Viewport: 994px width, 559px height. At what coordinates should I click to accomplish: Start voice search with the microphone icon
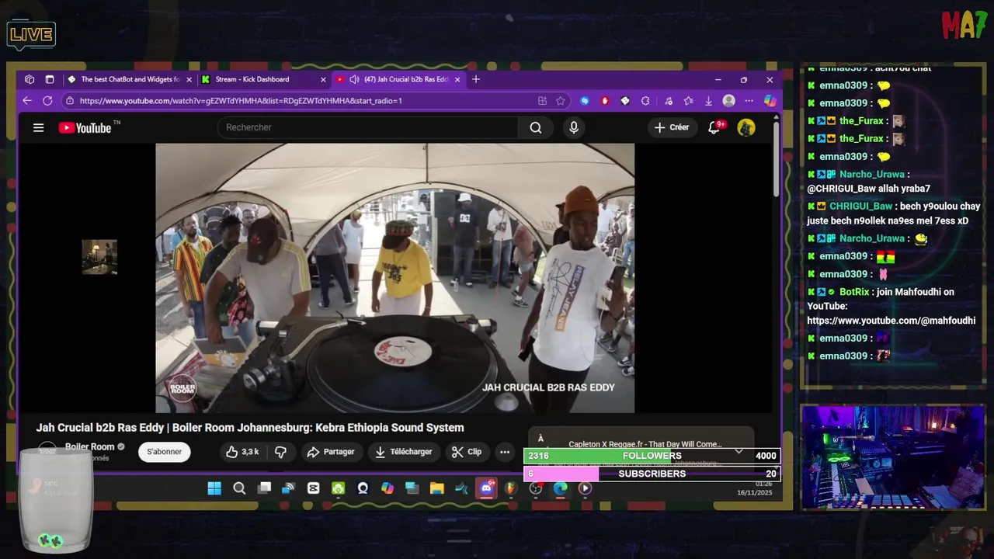574,127
